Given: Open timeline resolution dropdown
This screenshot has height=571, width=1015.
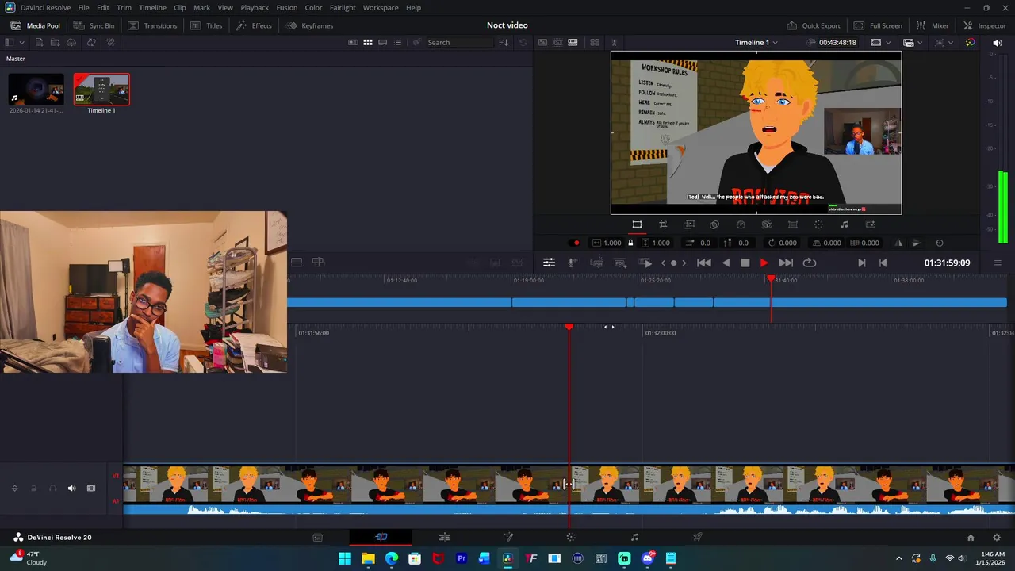Looking at the screenshot, I should (912, 42).
